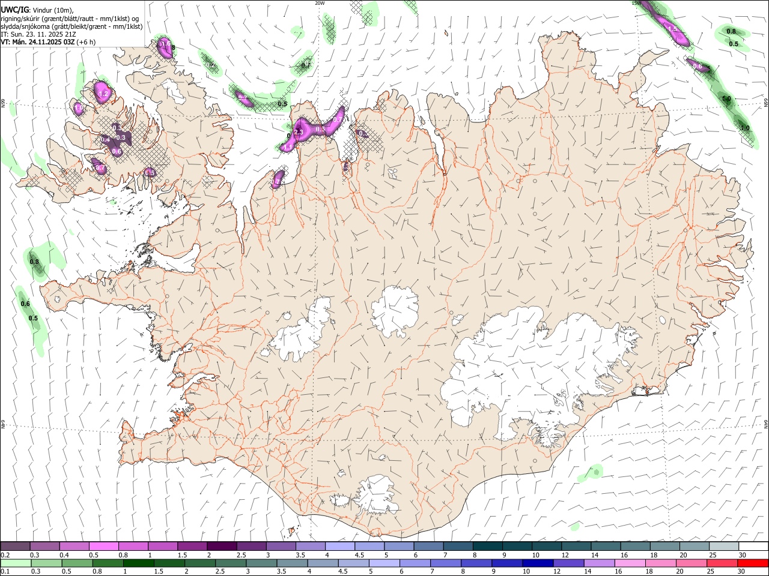Pick the dark blue 10–12 rain legend swatch
The image size is (769, 576).
coord(537,563)
